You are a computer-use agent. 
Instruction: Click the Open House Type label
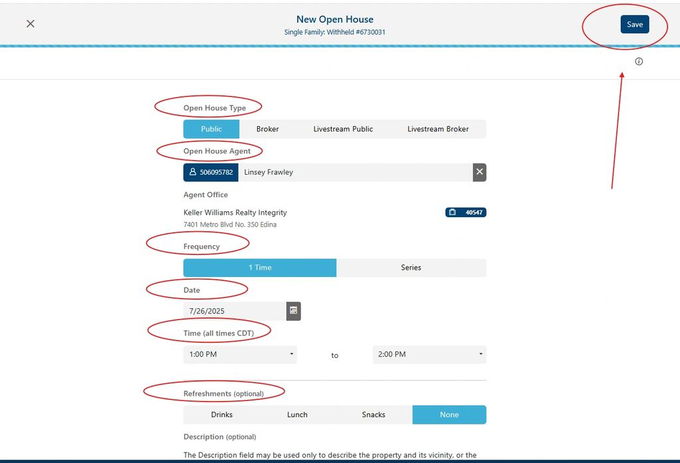point(215,108)
